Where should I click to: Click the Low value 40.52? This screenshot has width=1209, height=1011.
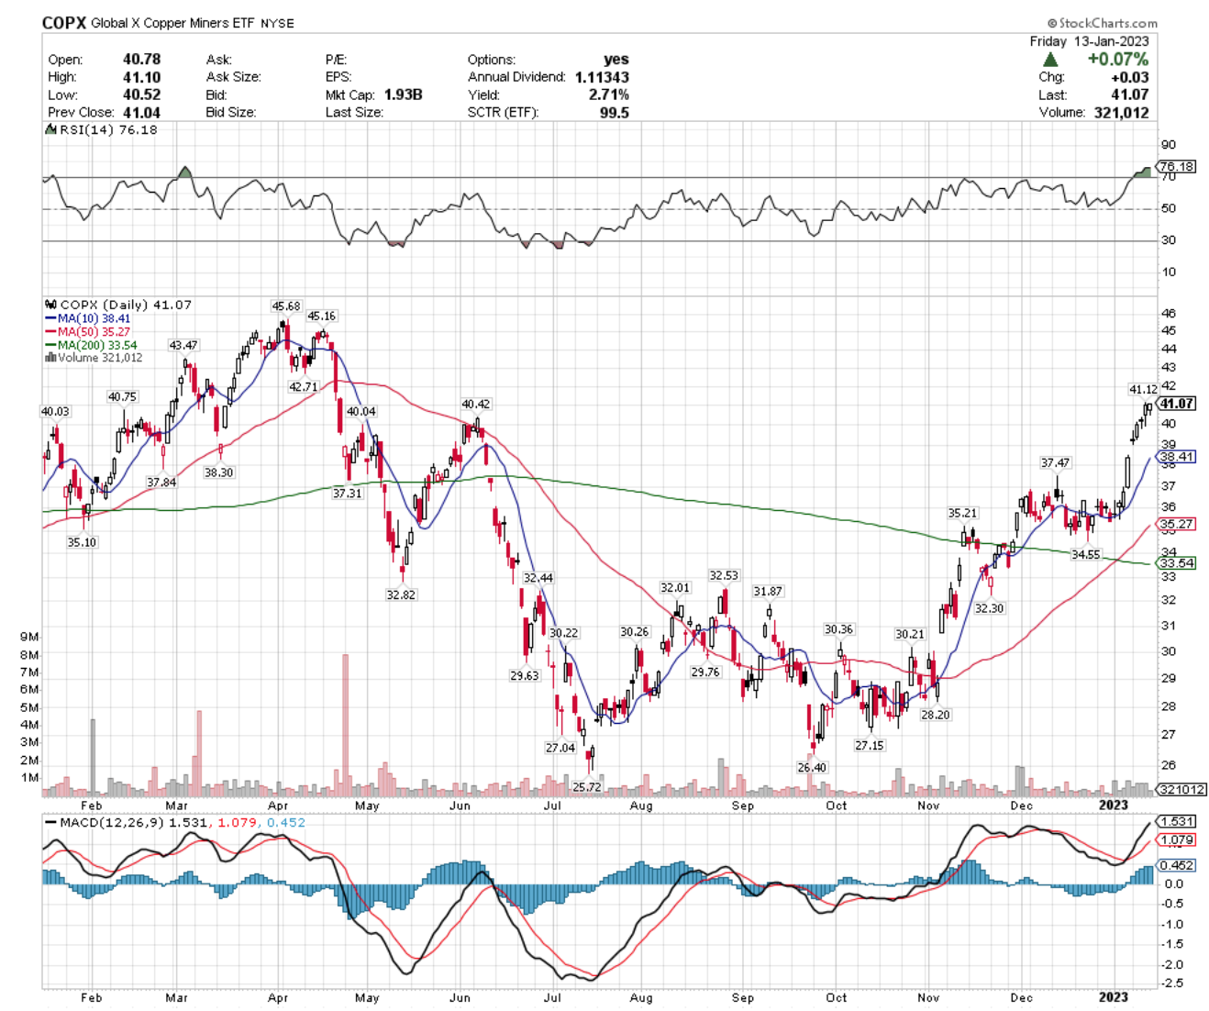(x=141, y=94)
